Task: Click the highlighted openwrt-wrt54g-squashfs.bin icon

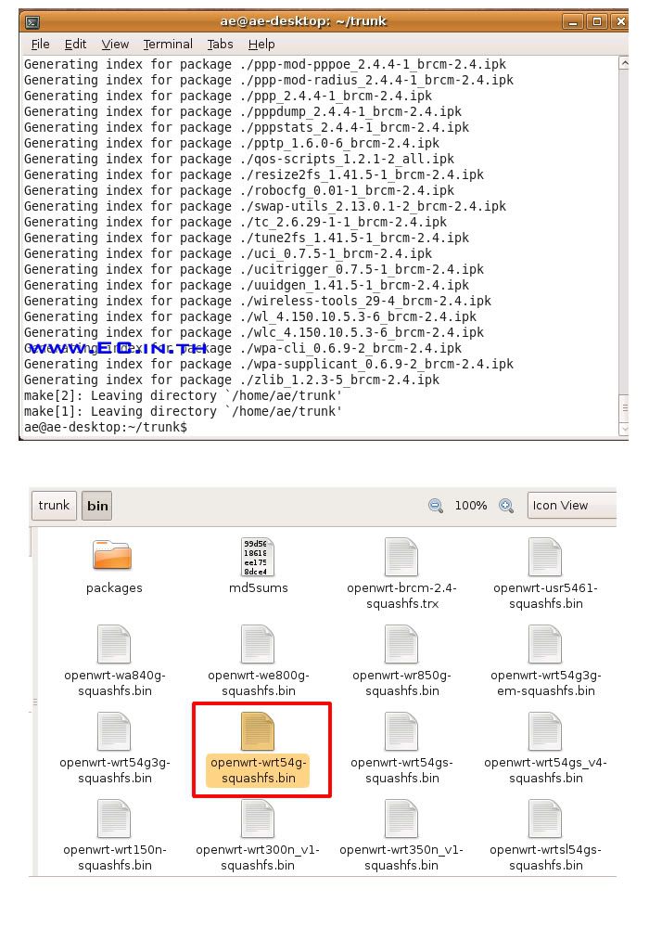Action: tap(258, 731)
